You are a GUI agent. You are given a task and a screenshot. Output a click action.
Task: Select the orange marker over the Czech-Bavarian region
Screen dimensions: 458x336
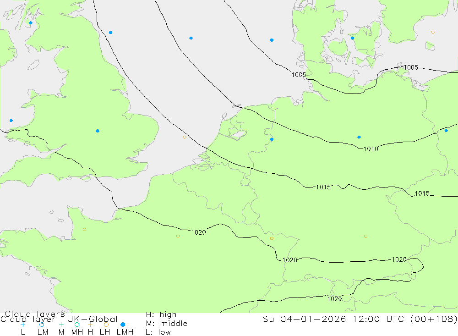[365, 236]
